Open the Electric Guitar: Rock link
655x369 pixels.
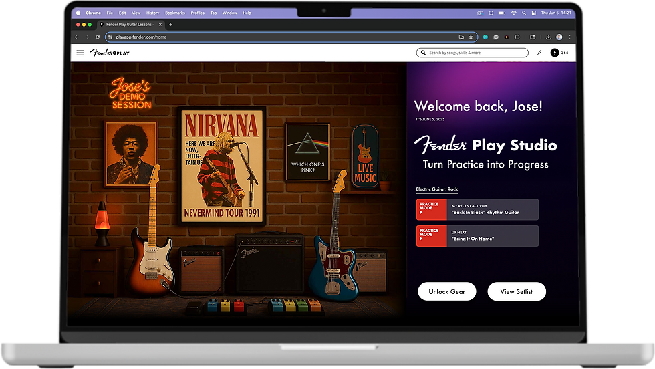tap(437, 189)
